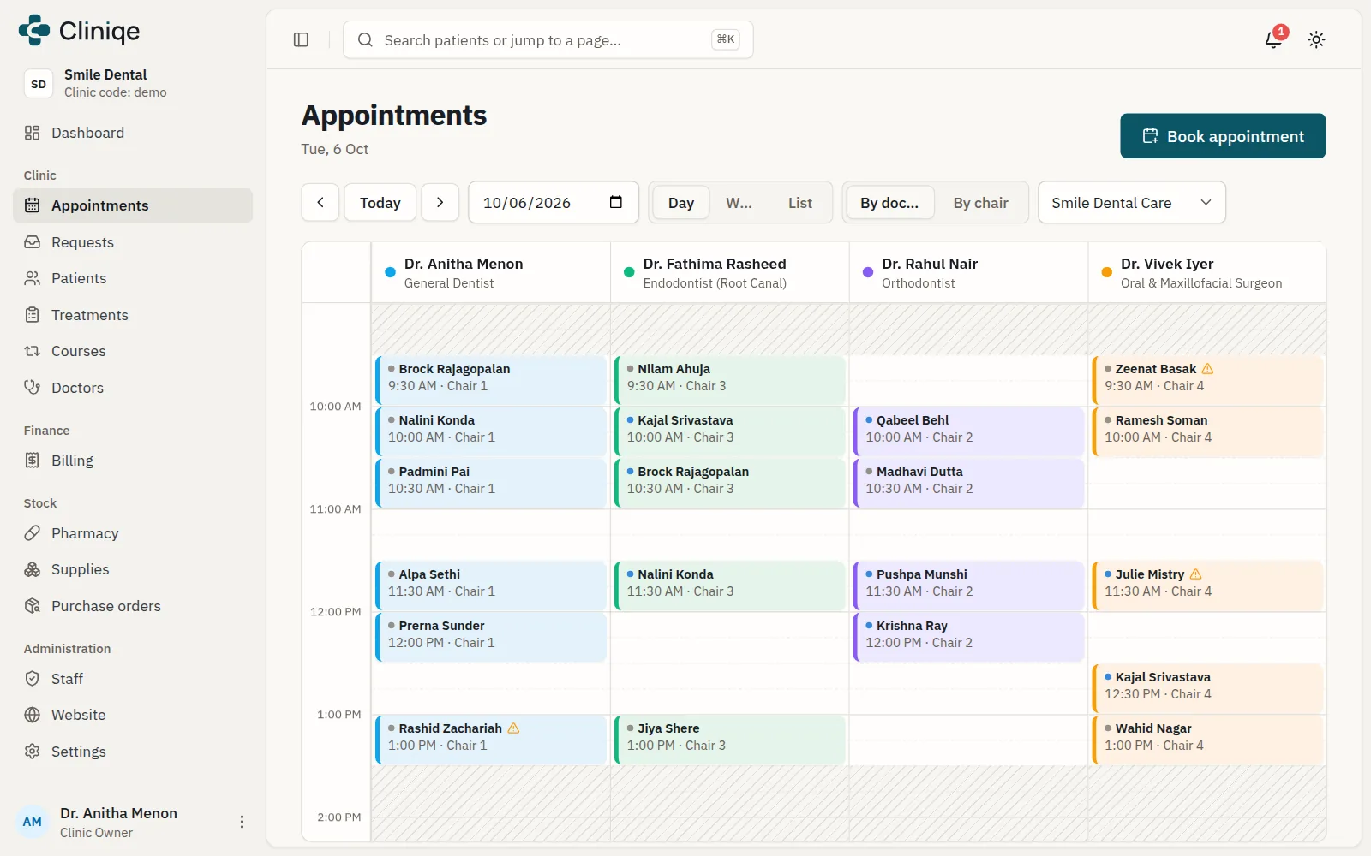Image resolution: width=1371 pixels, height=856 pixels.
Task: Open Qabeel Behl 10:00 AM appointment
Action: [969, 431]
